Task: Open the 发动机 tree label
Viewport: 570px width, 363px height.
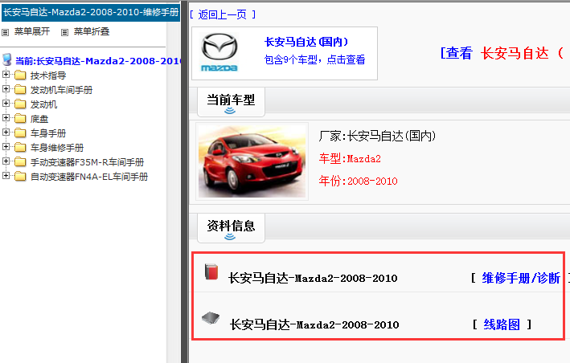Action: (43, 104)
